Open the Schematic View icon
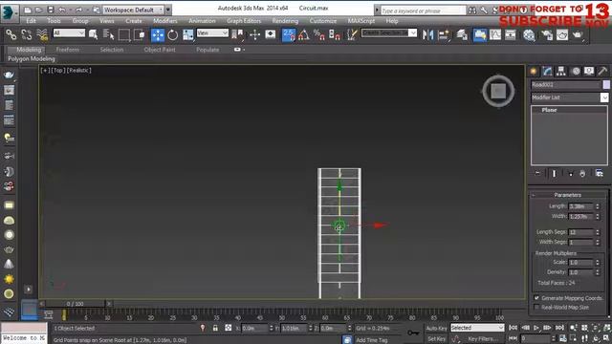Viewport: 612px width, 344px height. (510, 35)
